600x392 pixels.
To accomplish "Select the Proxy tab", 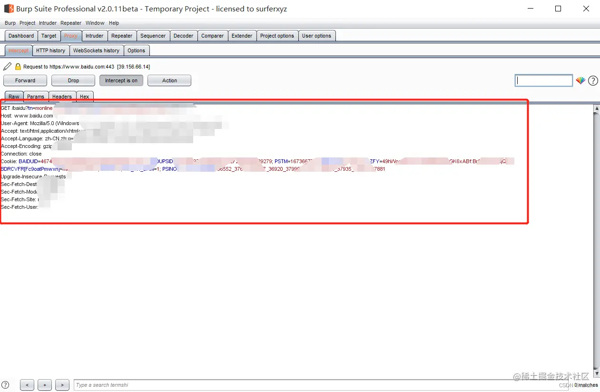I will pyautogui.click(x=71, y=36).
